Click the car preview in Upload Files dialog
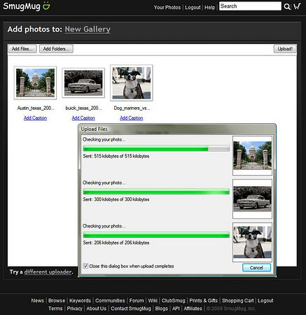This screenshot has height=315, width=306. 252,199
